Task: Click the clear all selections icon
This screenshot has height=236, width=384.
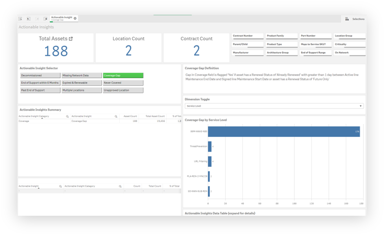Action: click(46, 19)
